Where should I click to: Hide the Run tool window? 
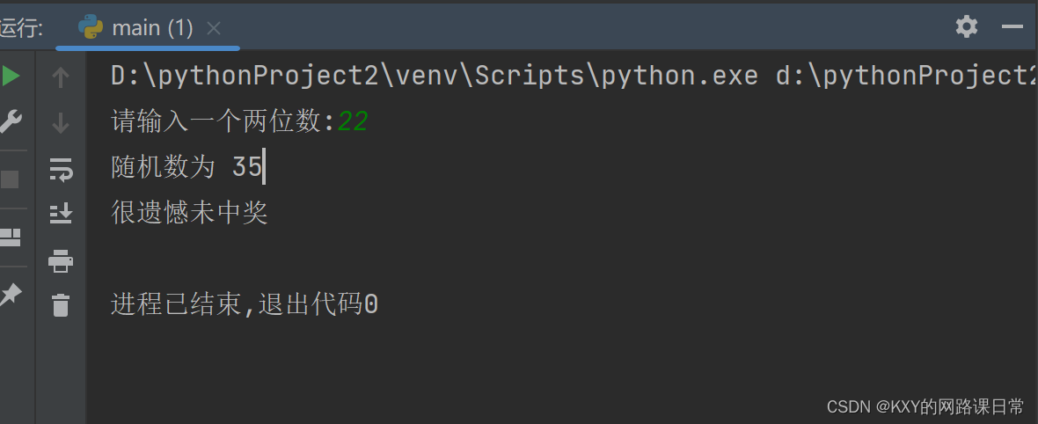(x=1012, y=26)
